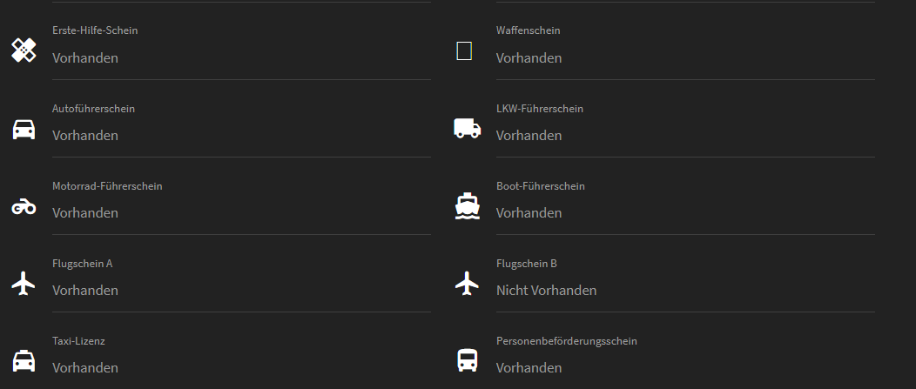Select the Flugschein A Vorhanden value
The height and width of the screenshot is (389, 916).
tap(85, 291)
